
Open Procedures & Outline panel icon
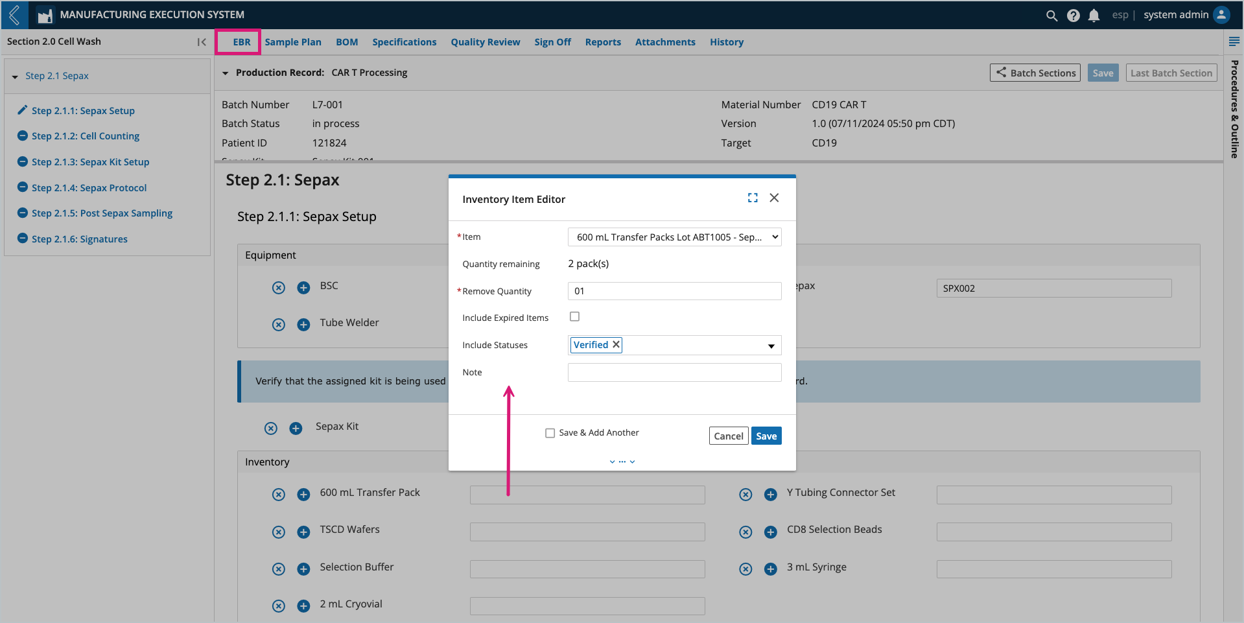coord(1234,41)
